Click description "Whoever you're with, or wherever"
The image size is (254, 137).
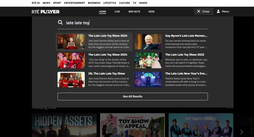click(186, 63)
